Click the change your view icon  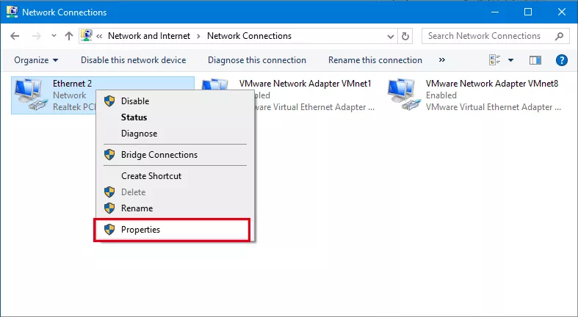[x=495, y=60]
